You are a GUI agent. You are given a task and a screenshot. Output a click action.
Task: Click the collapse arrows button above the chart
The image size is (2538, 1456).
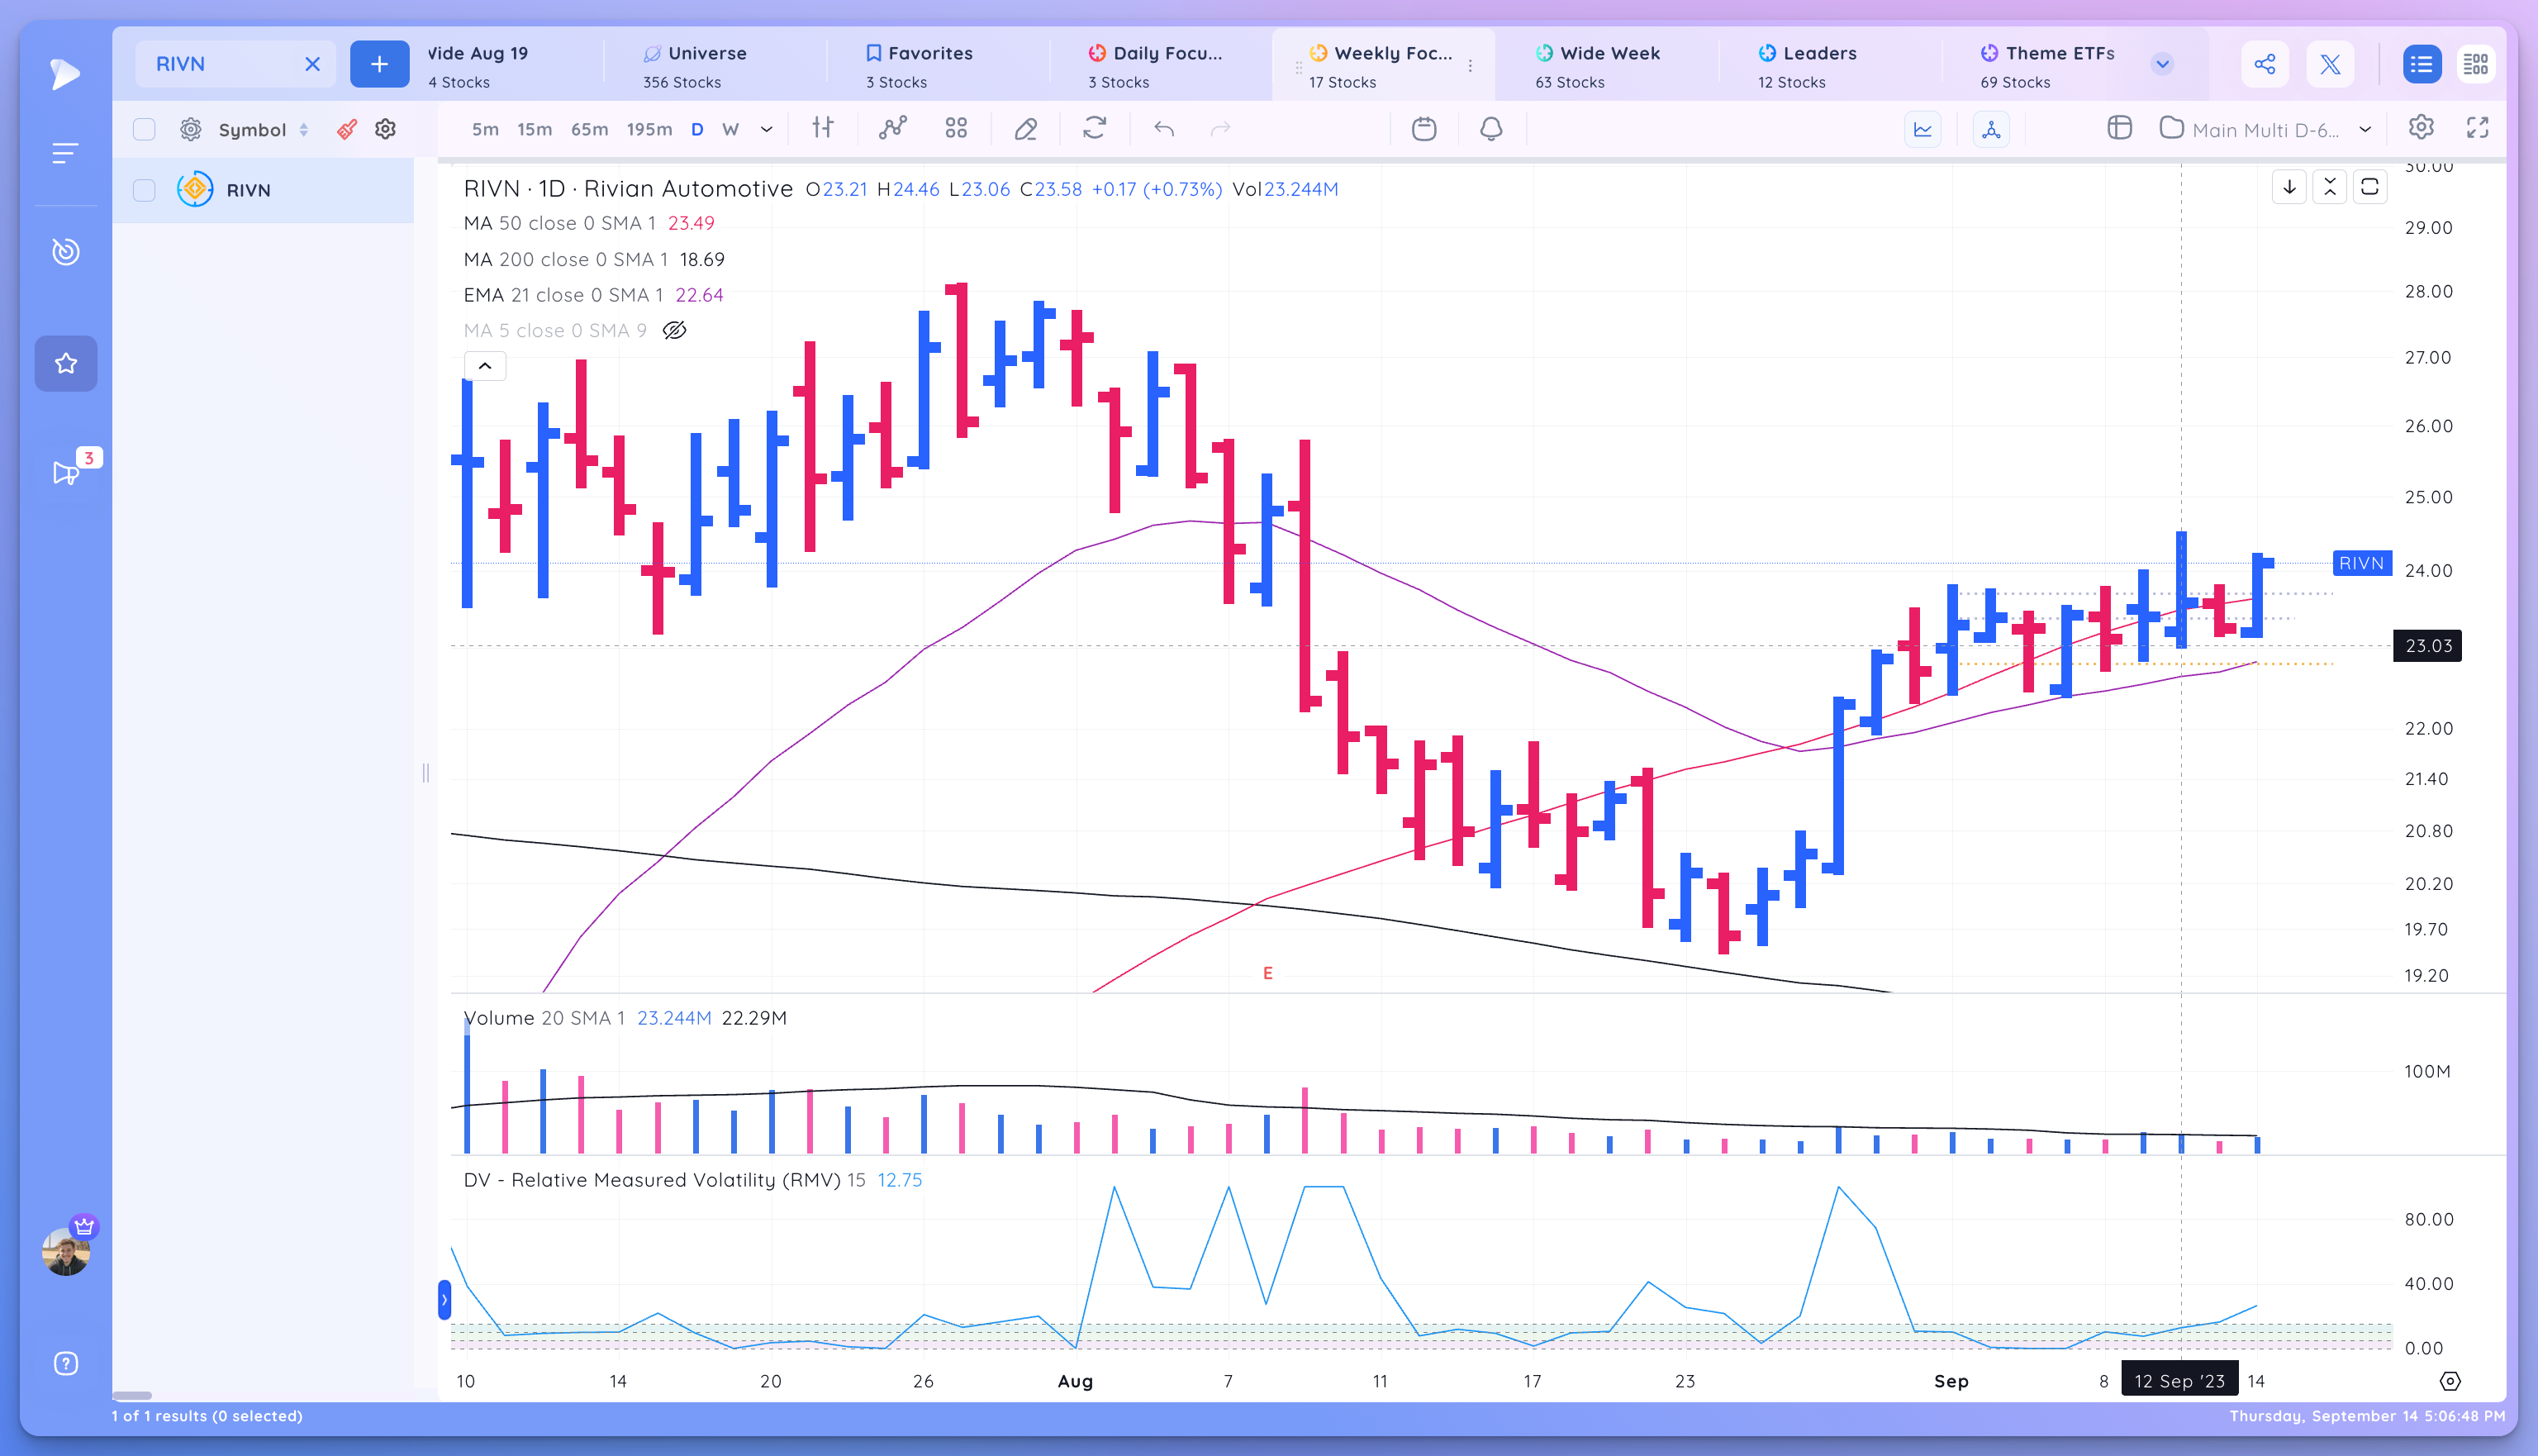pyautogui.click(x=2329, y=187)
